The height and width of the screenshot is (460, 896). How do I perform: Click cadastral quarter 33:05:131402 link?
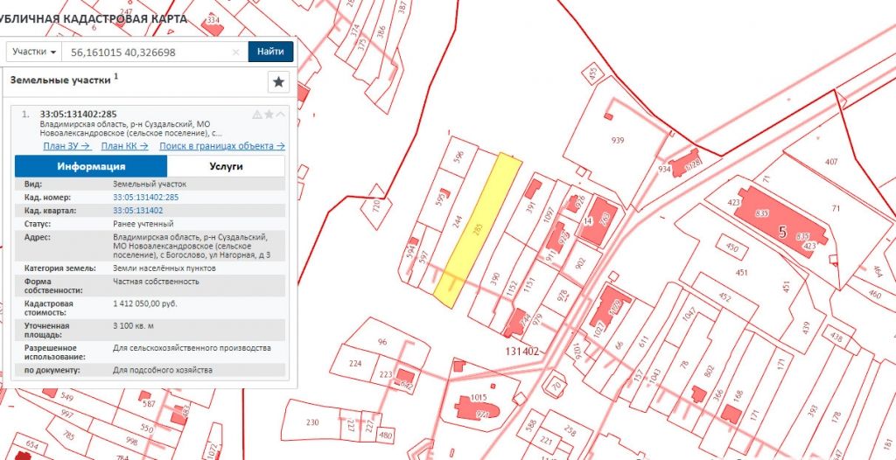pos(137,211)
